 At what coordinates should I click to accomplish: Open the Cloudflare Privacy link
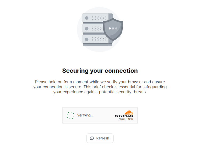point(122,119)
